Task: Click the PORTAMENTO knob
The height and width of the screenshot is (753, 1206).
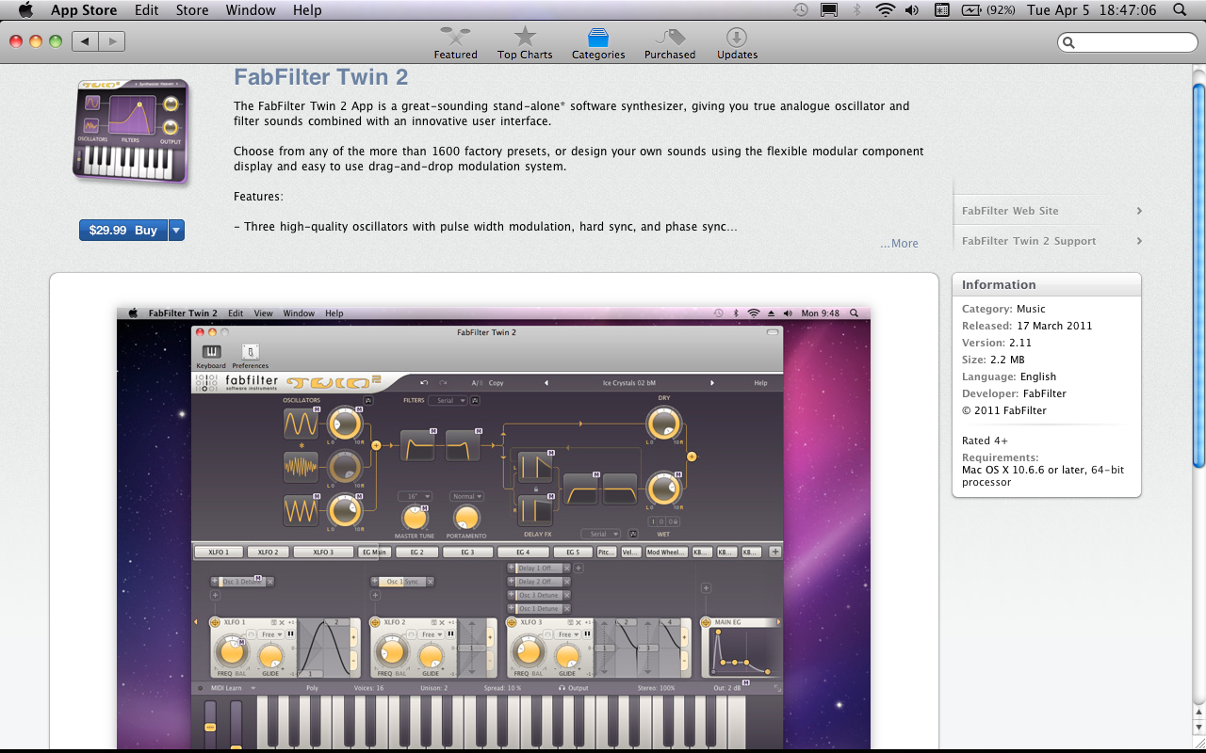Action: [466, 517]
